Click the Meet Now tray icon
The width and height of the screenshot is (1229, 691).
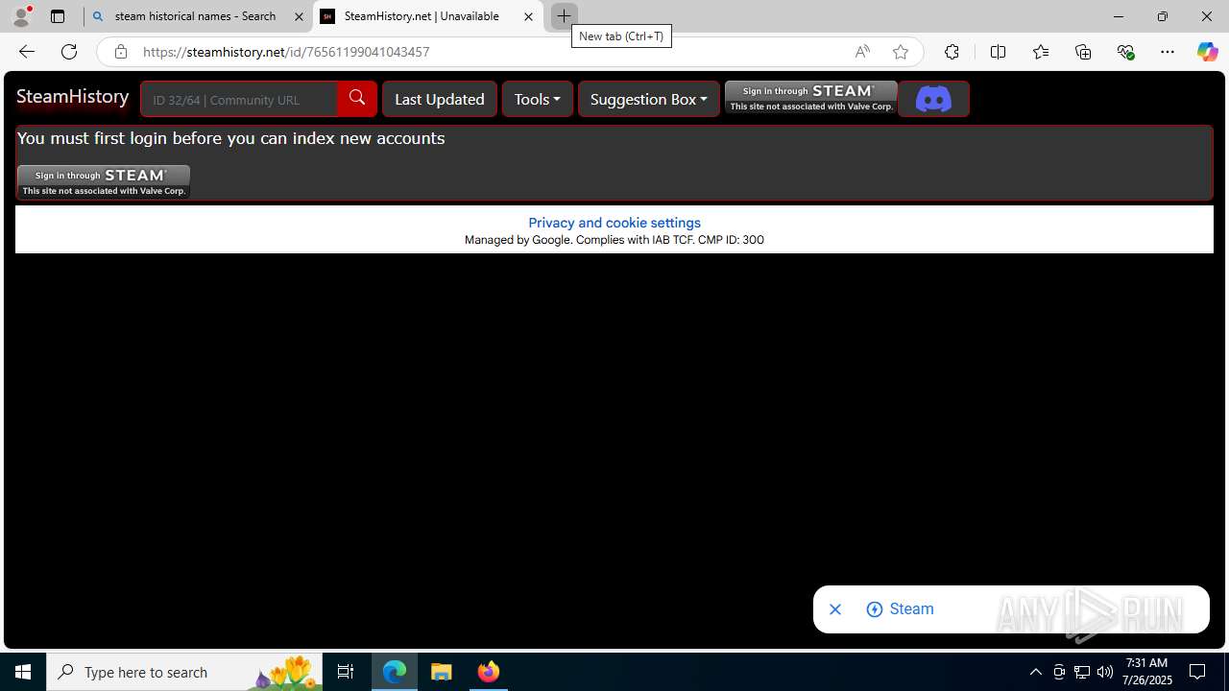coord(1059,672)
